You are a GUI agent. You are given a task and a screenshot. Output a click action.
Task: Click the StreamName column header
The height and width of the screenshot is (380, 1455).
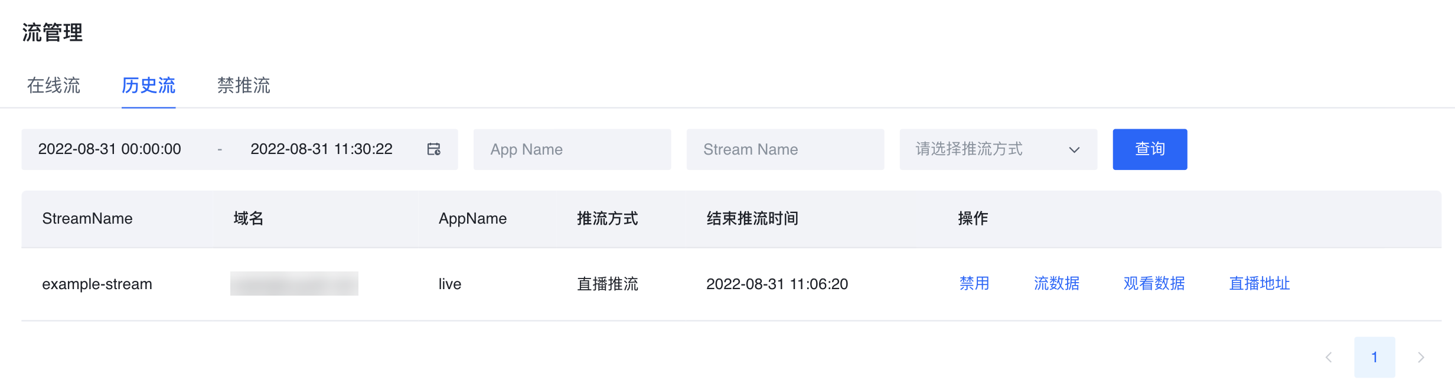(87, 219)
